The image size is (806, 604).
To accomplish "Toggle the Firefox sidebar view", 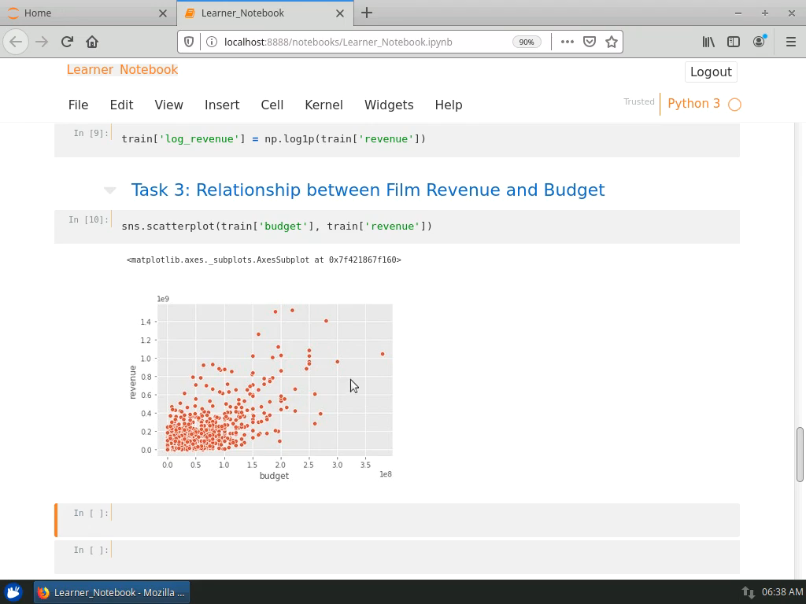I will click(733, 42).
